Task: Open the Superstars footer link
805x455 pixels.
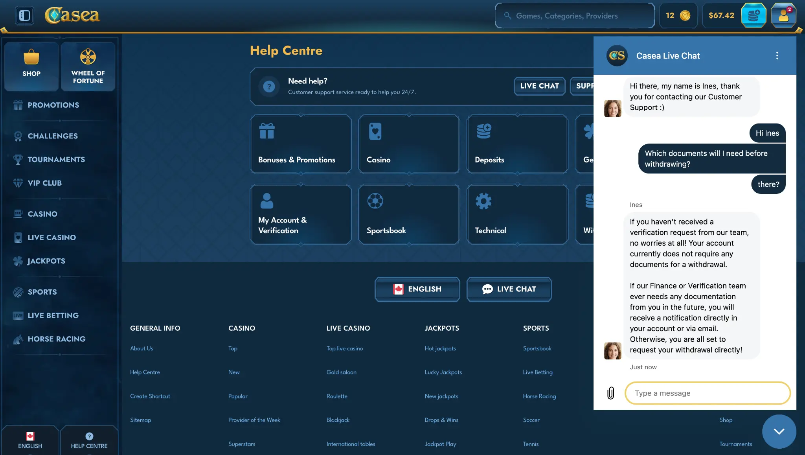Action: 242,444
